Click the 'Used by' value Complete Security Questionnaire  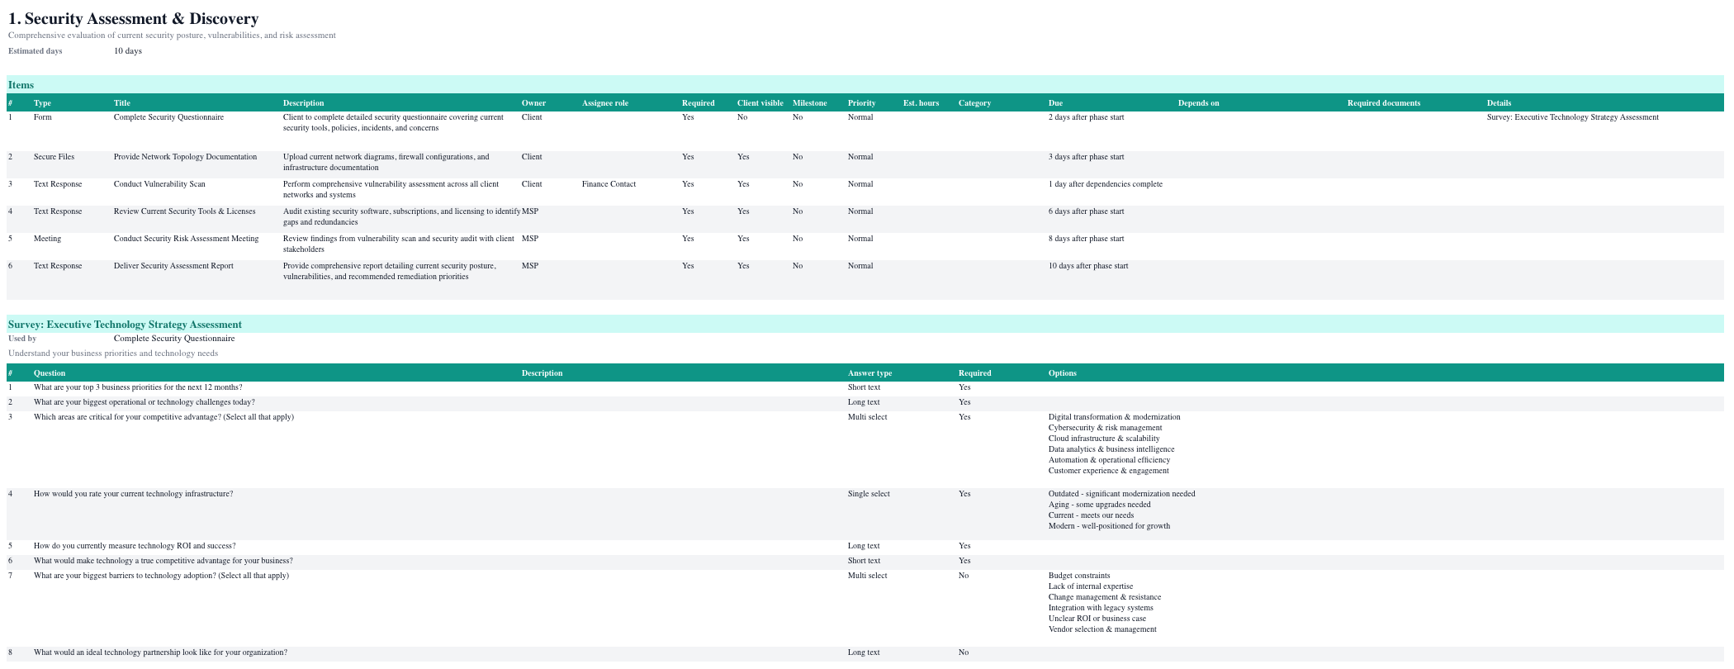[174, 339]
